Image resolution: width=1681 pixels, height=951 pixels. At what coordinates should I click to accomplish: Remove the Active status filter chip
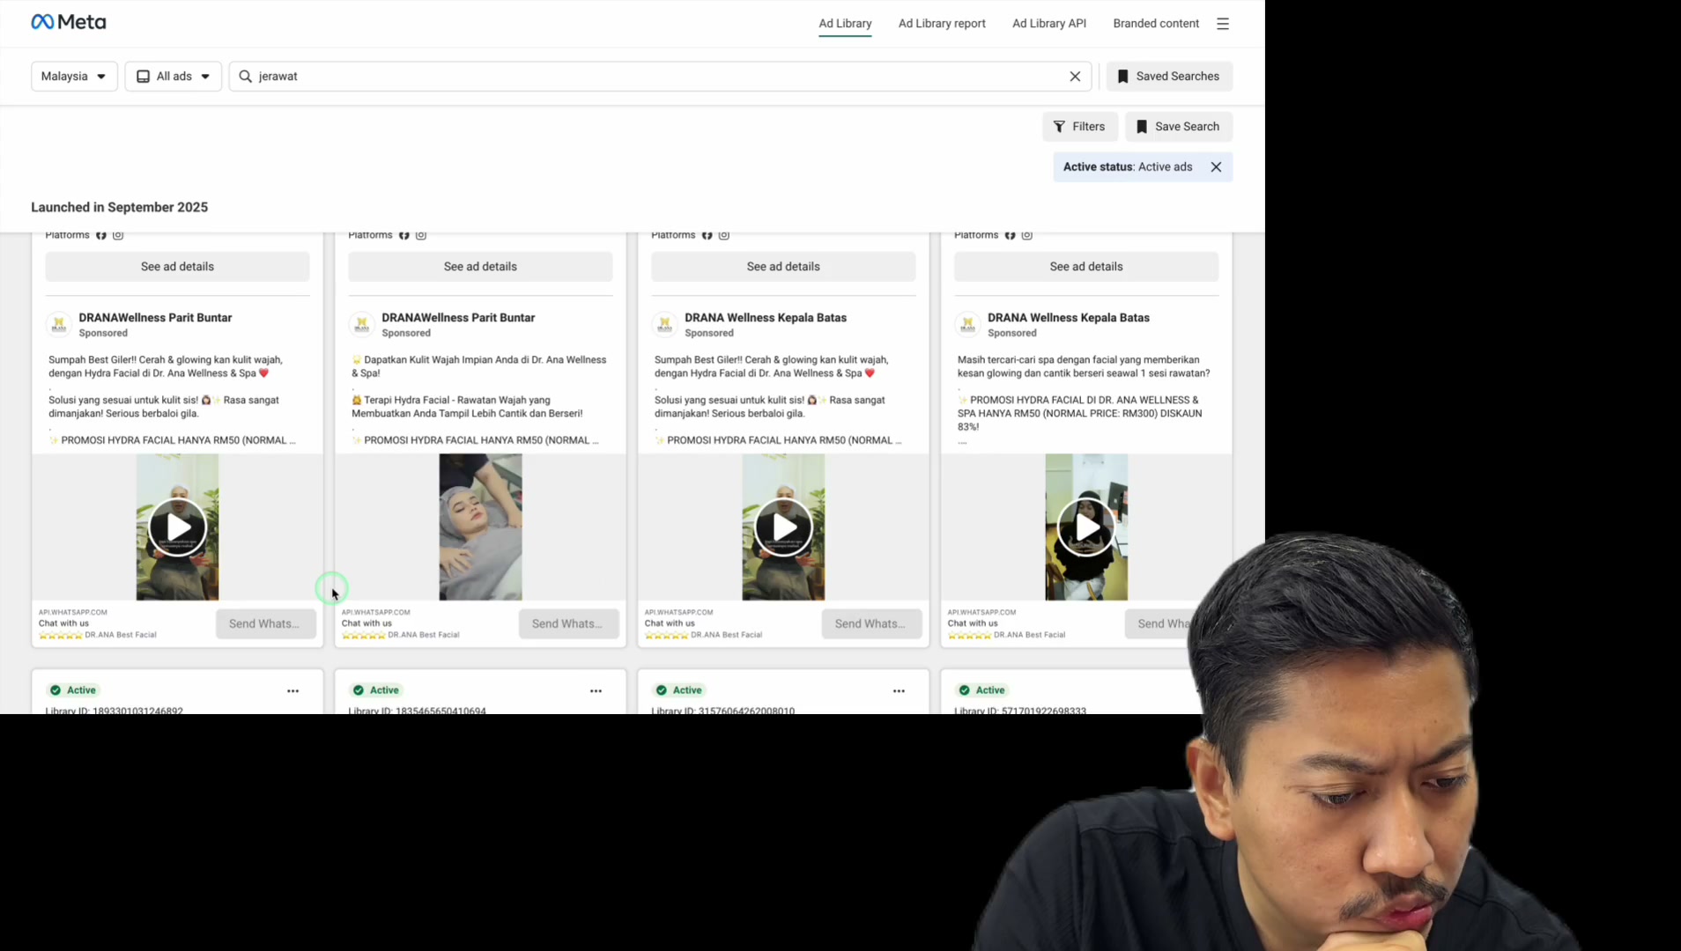[x=1216, y=167]
